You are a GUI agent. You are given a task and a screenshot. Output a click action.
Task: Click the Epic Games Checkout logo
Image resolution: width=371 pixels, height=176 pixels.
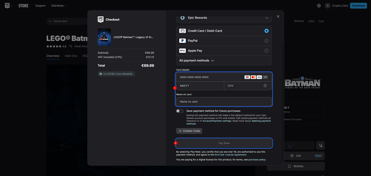point(101,19)
